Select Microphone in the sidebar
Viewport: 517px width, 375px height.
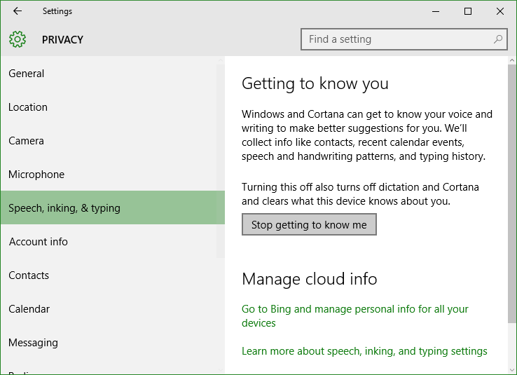tap(112, 174)
